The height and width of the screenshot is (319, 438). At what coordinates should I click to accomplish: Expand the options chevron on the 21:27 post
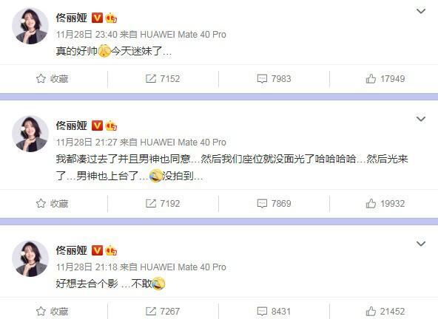click(x=421, y=119)
